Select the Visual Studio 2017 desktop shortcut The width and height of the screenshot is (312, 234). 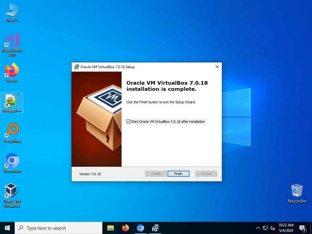coord(12,45)
